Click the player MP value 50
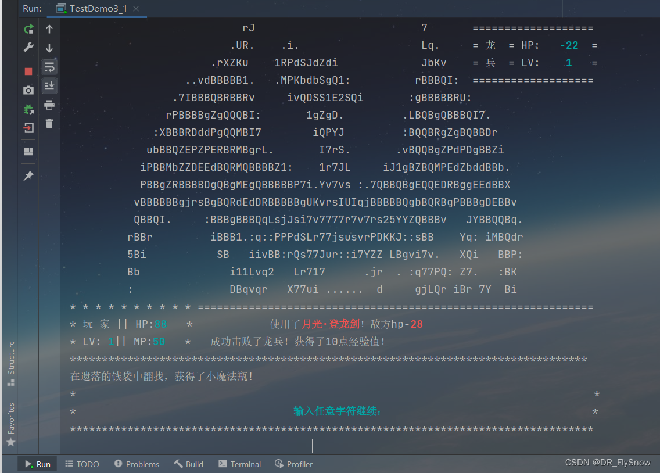 159,342
